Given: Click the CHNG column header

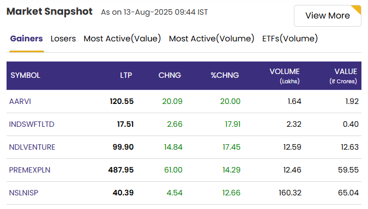Looking at the screenshot, I should click(x=170, y=76).
